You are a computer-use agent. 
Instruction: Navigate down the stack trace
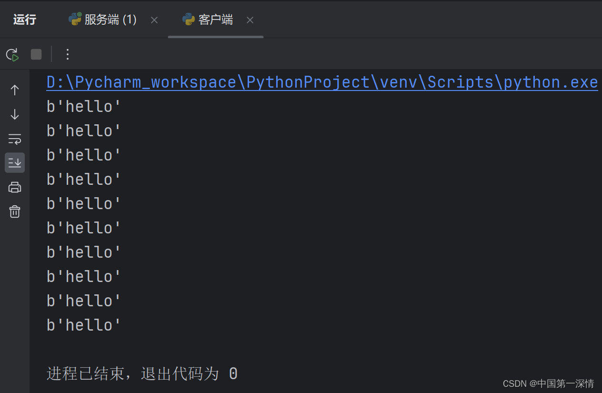point(14,114)
